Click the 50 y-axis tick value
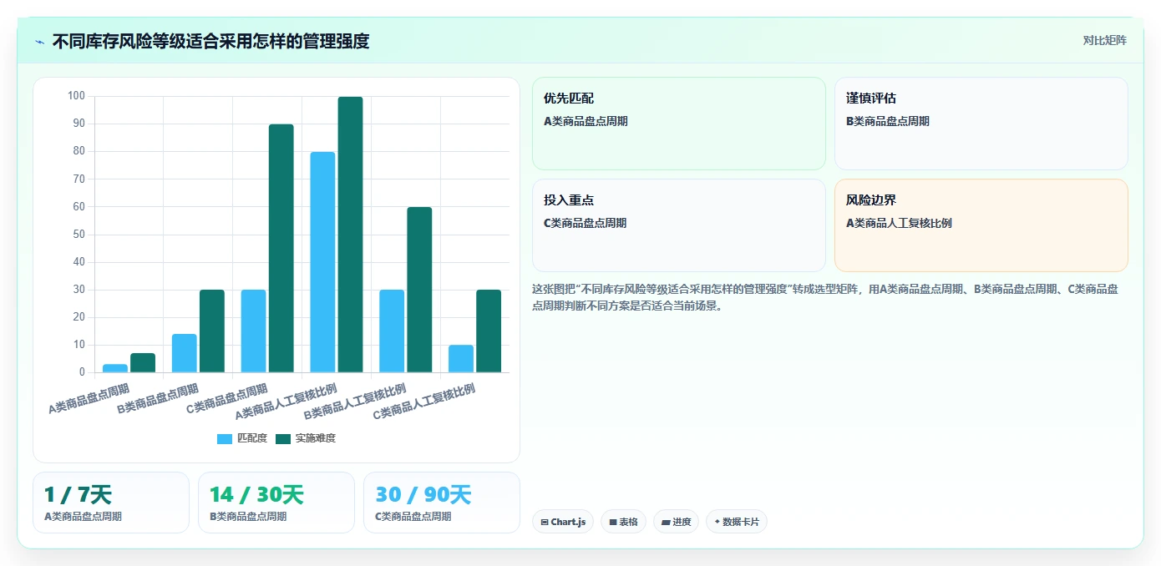 tap(79, 235)
